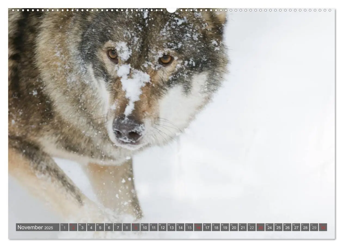The height and width of the screenshot is (247, 343).
Task: Pick Monday 24 date cell
Action: pos(269,227)
